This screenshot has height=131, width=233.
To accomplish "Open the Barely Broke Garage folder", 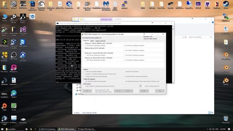I will coord(14,31).
